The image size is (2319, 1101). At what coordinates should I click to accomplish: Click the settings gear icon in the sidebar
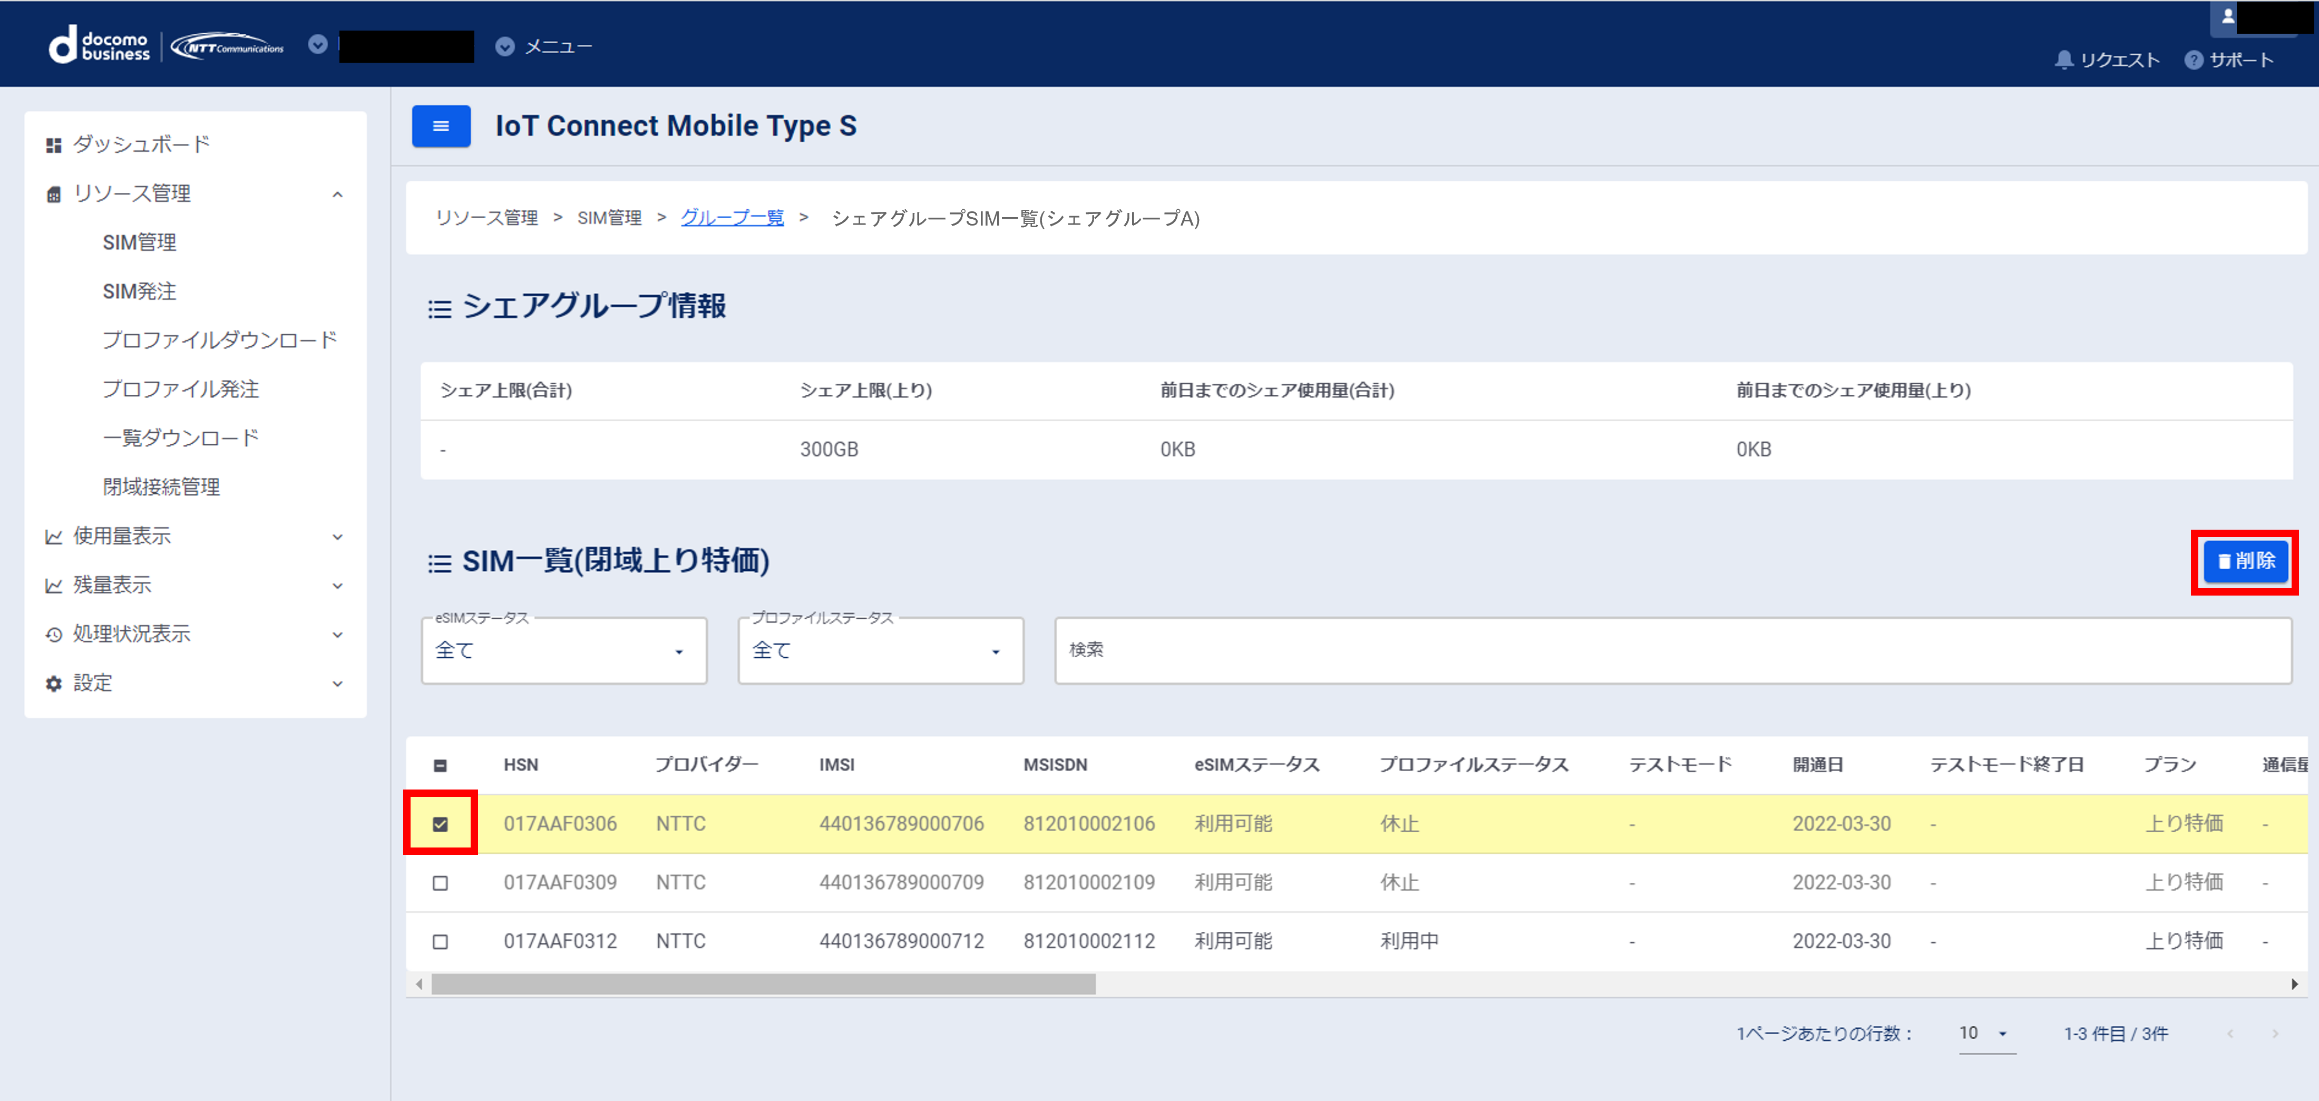pyautogui.click(x=54, y=683)
